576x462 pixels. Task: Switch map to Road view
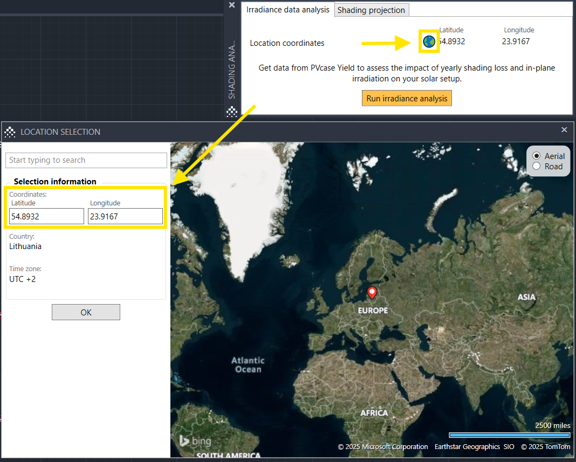pyautogui.click(x=536, y=167)
